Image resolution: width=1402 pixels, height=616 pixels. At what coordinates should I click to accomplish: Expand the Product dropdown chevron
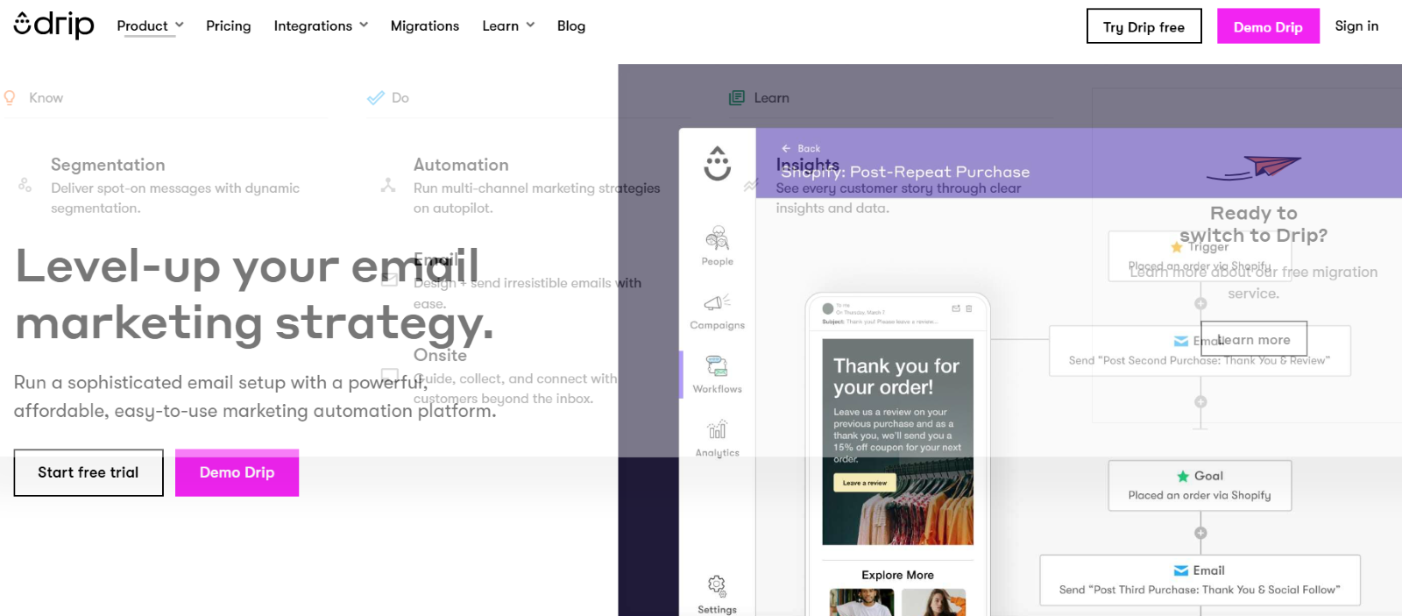pyautogui.click(x=180, y=25)
